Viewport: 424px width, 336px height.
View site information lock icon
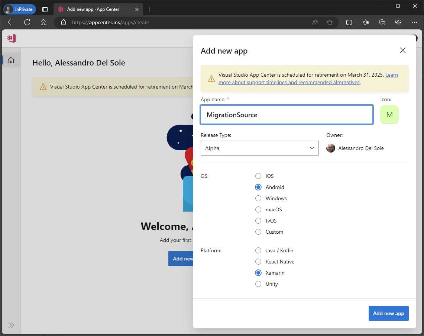[63, 22]
